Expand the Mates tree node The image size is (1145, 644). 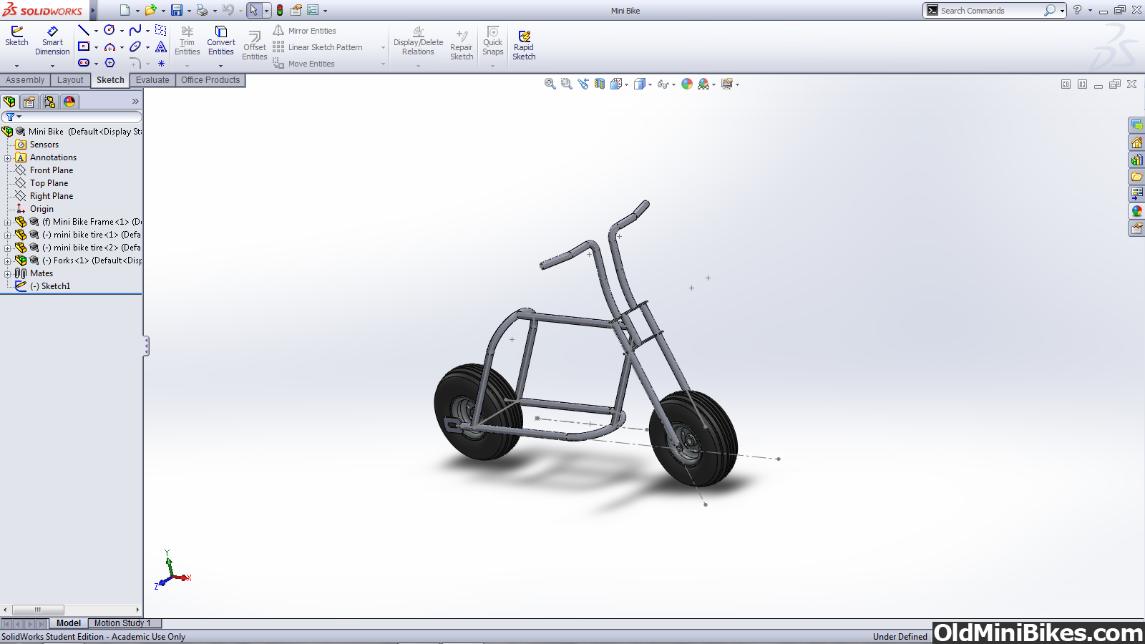point(8,273)
